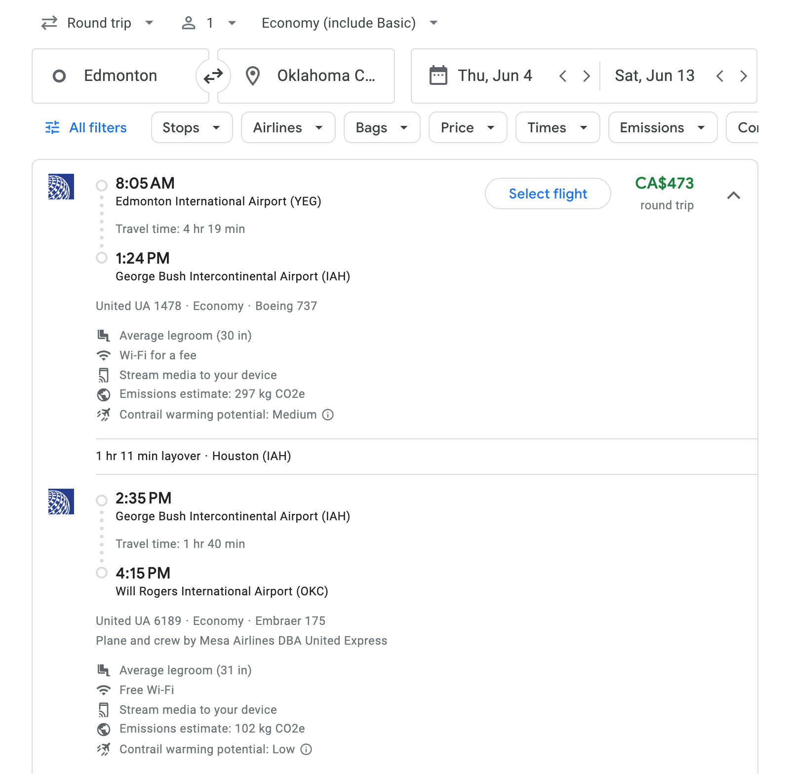Open the Airlines filter
The height and width of the screenshot is (774, 790).
tap(288, 128)
